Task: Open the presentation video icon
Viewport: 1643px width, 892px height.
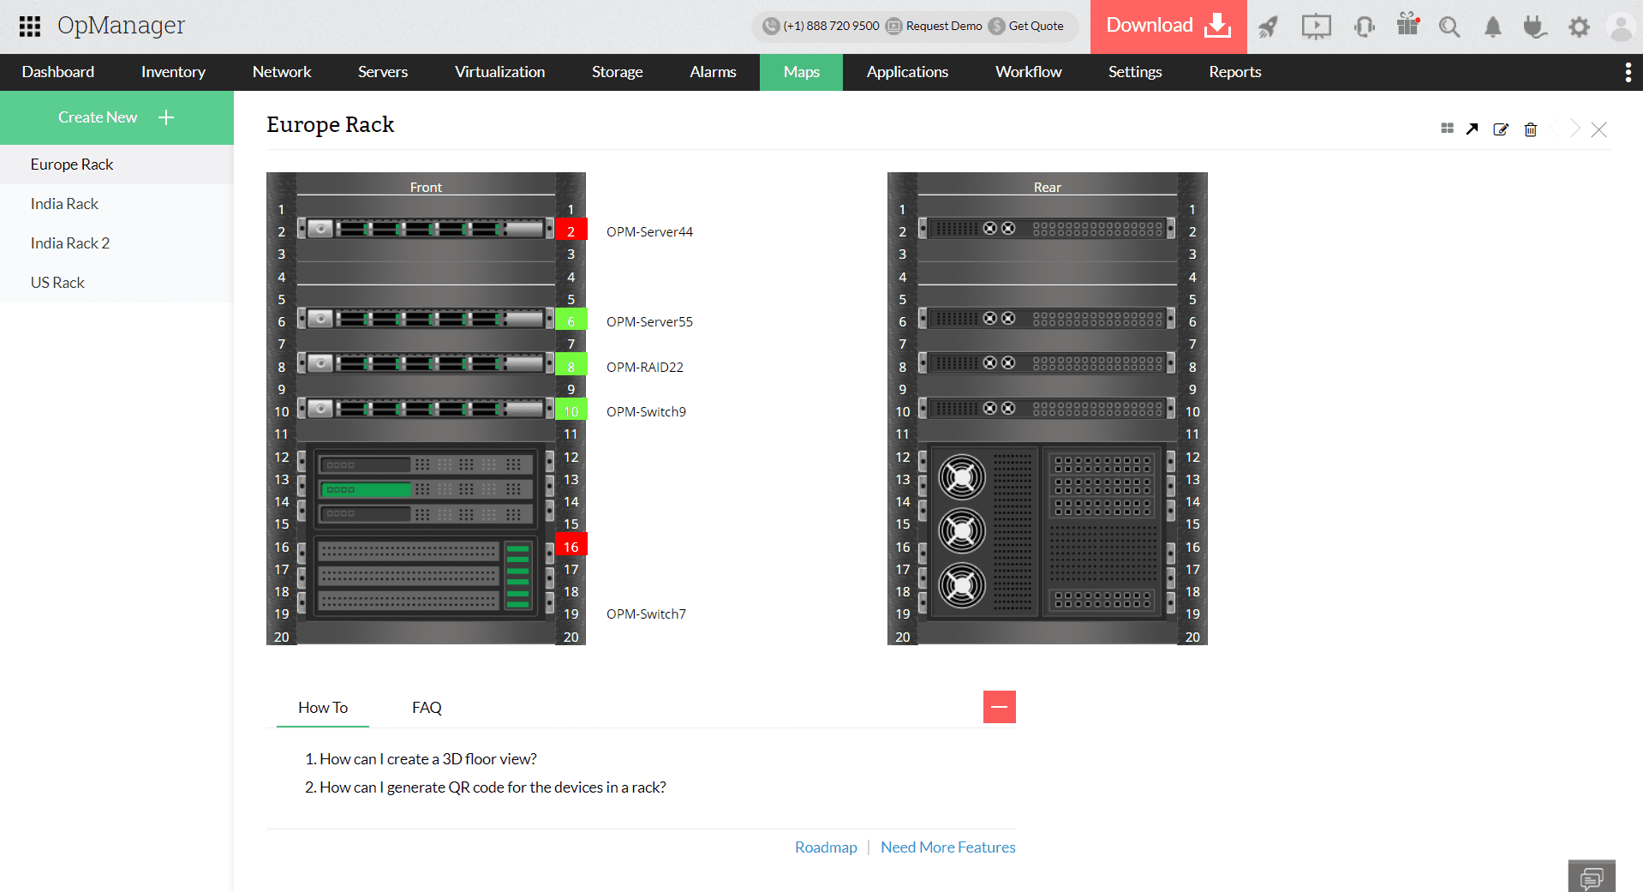Action: coord(1316,27)
